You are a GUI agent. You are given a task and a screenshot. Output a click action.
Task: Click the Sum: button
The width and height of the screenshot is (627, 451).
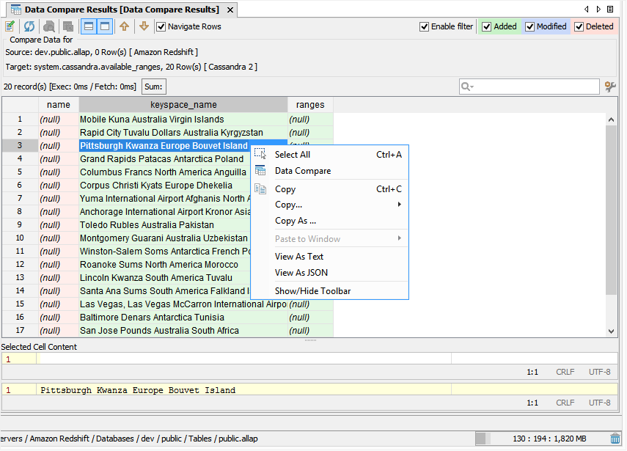153,87
